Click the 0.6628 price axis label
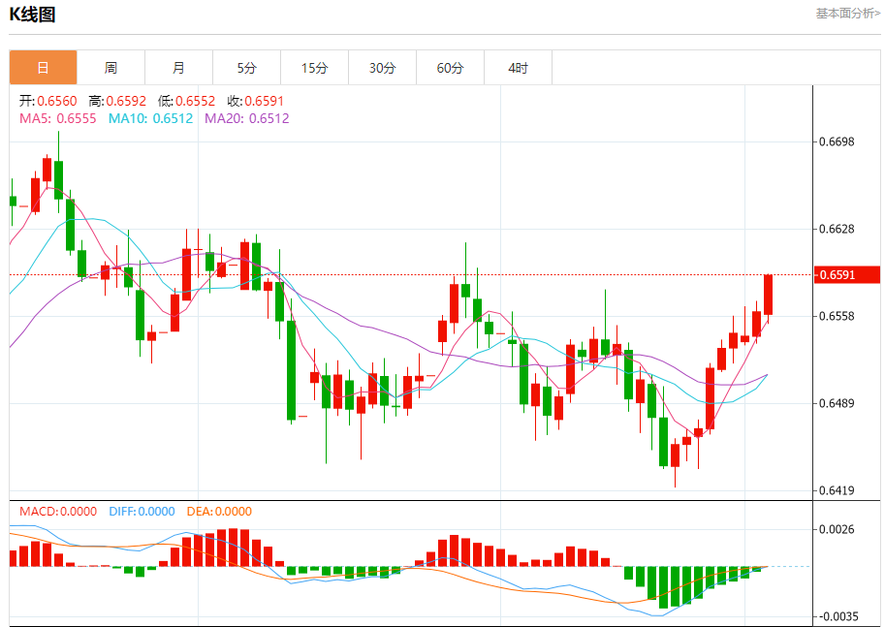Viewport: 885px width, 627px height. pos(838,229)
